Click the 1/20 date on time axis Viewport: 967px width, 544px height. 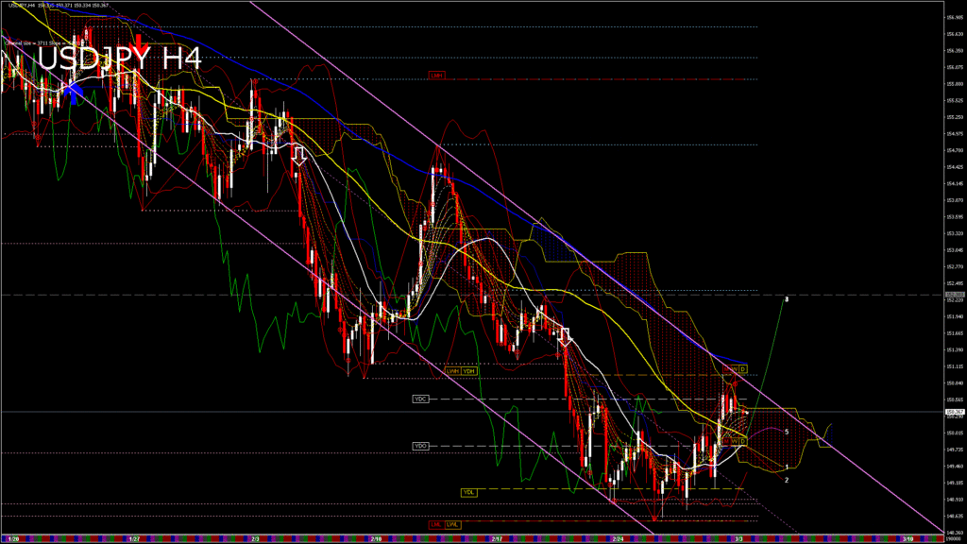(13, 539)
